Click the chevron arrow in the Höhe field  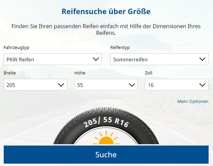point(132,85)
